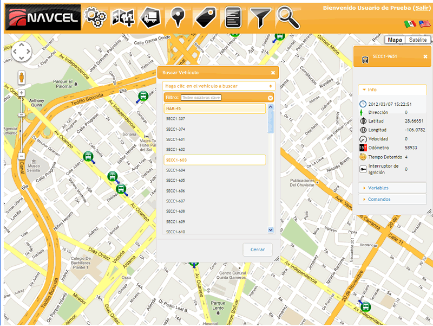Click the map pan control
The height and width of the screenshot is (326, 433).
[x=22, y=52]
